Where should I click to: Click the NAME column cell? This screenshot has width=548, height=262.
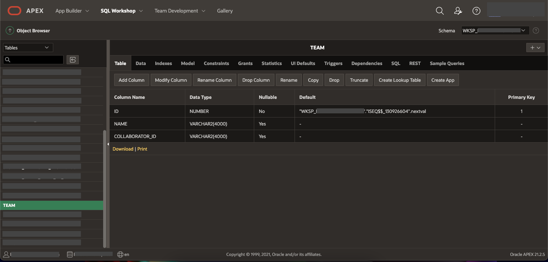[x=147, y=124]
